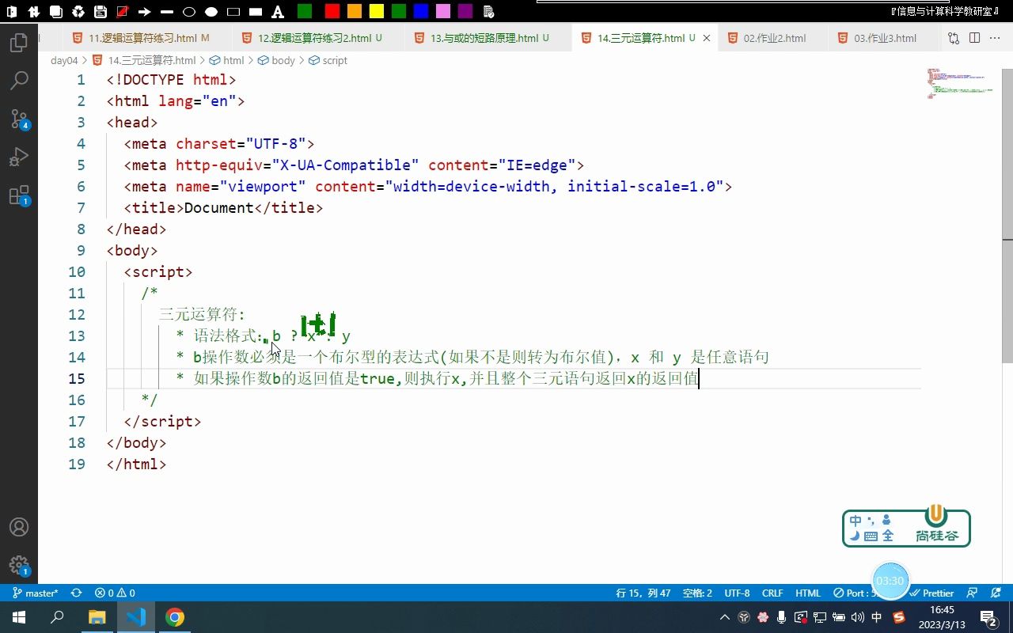Open the Explorer panel in activity bar
The image size is (1013, 633).
point(19,43)
